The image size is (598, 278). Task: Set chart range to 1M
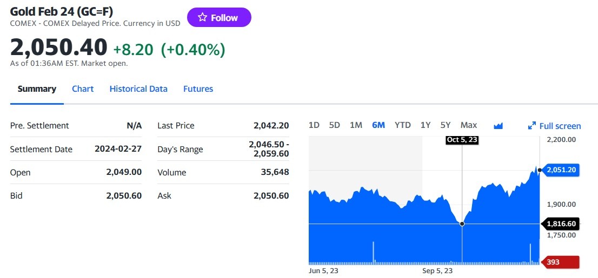(x=356, y=125)
